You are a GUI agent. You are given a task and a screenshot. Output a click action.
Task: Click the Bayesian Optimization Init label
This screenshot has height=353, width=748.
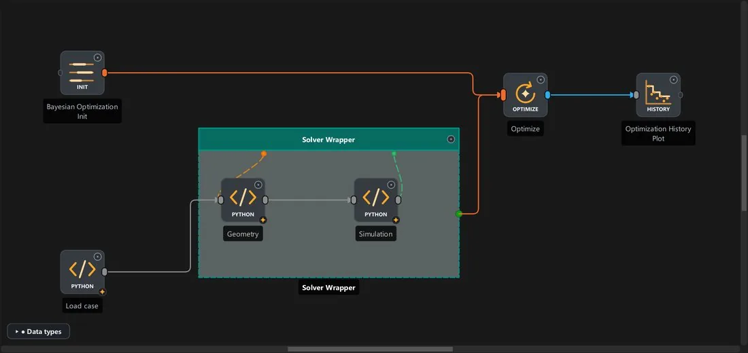[82, 111]
